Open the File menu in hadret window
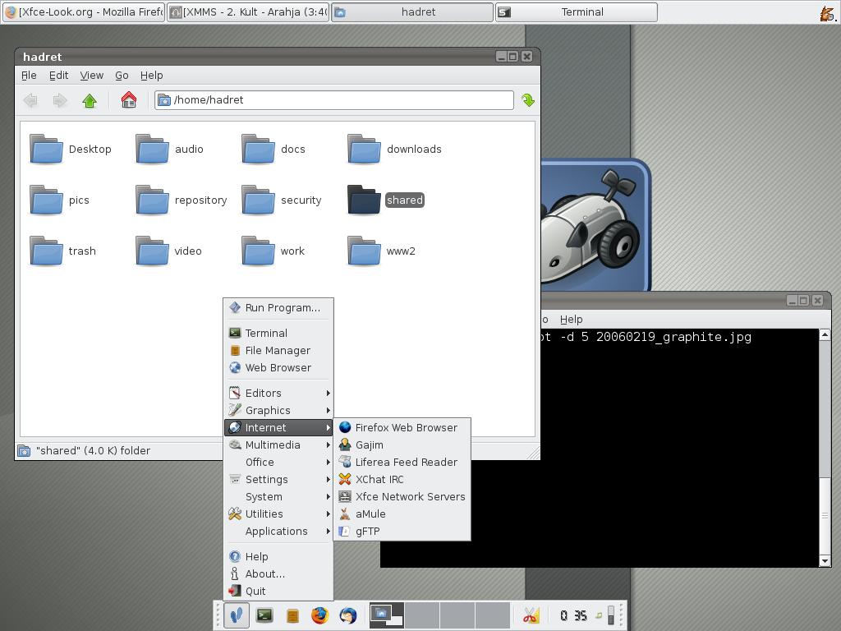This screenshot has width=841, height=631. [29, 75]
